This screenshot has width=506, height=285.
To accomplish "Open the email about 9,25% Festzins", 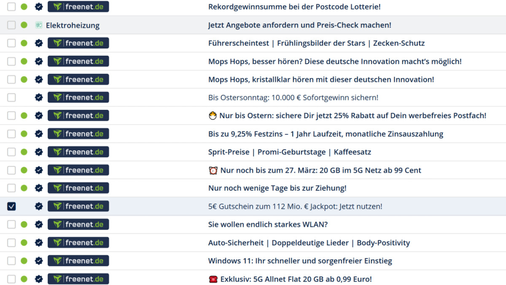I will click(325, 133).
